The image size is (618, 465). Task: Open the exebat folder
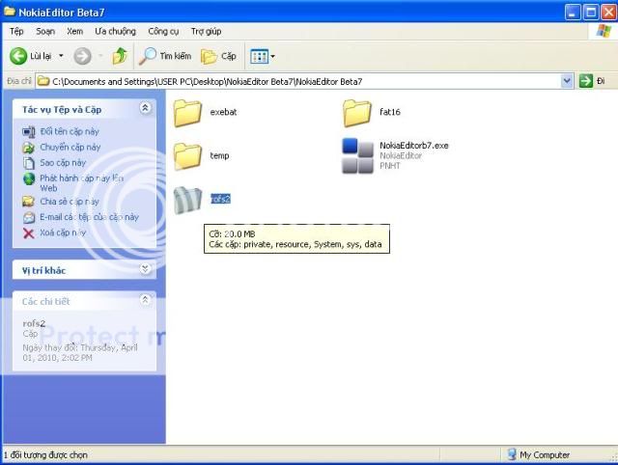click(x=187, y=113)
